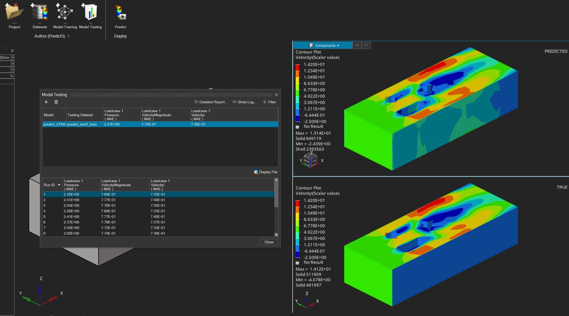Select Run ID 8 row

pyautogui.click(x=158, y=233)
